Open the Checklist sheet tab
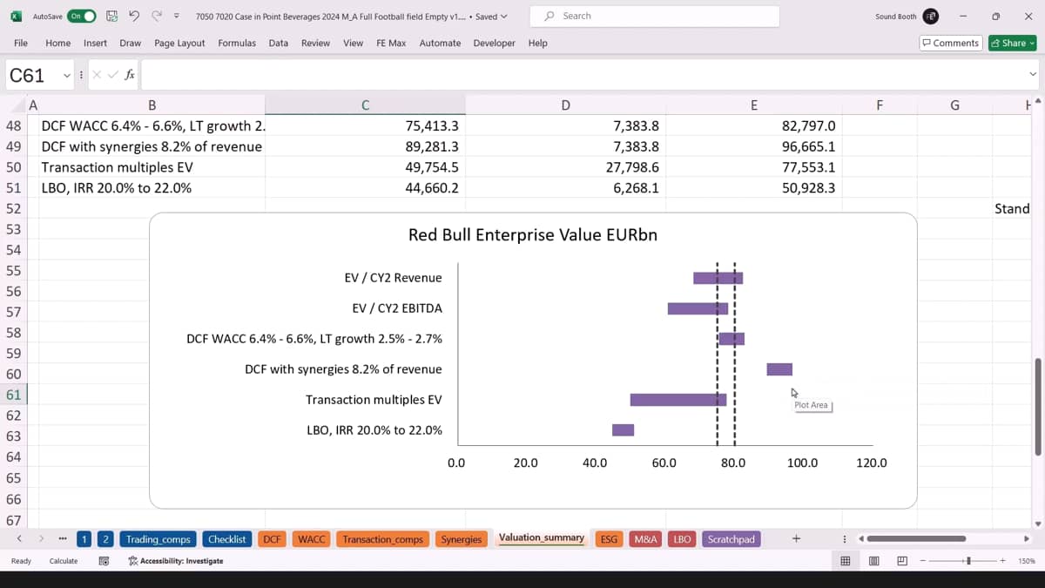 pos(227,539)
